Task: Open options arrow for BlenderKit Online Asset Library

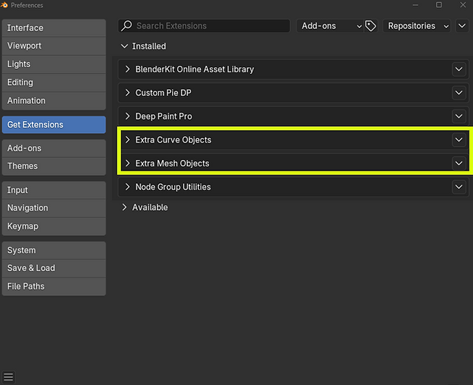Action: point(459,69)
